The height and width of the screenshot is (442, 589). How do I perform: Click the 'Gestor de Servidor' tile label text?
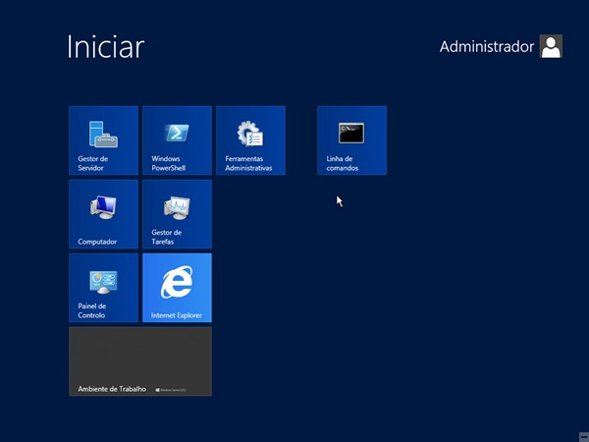pyautogui.click(x=93, y=163)
